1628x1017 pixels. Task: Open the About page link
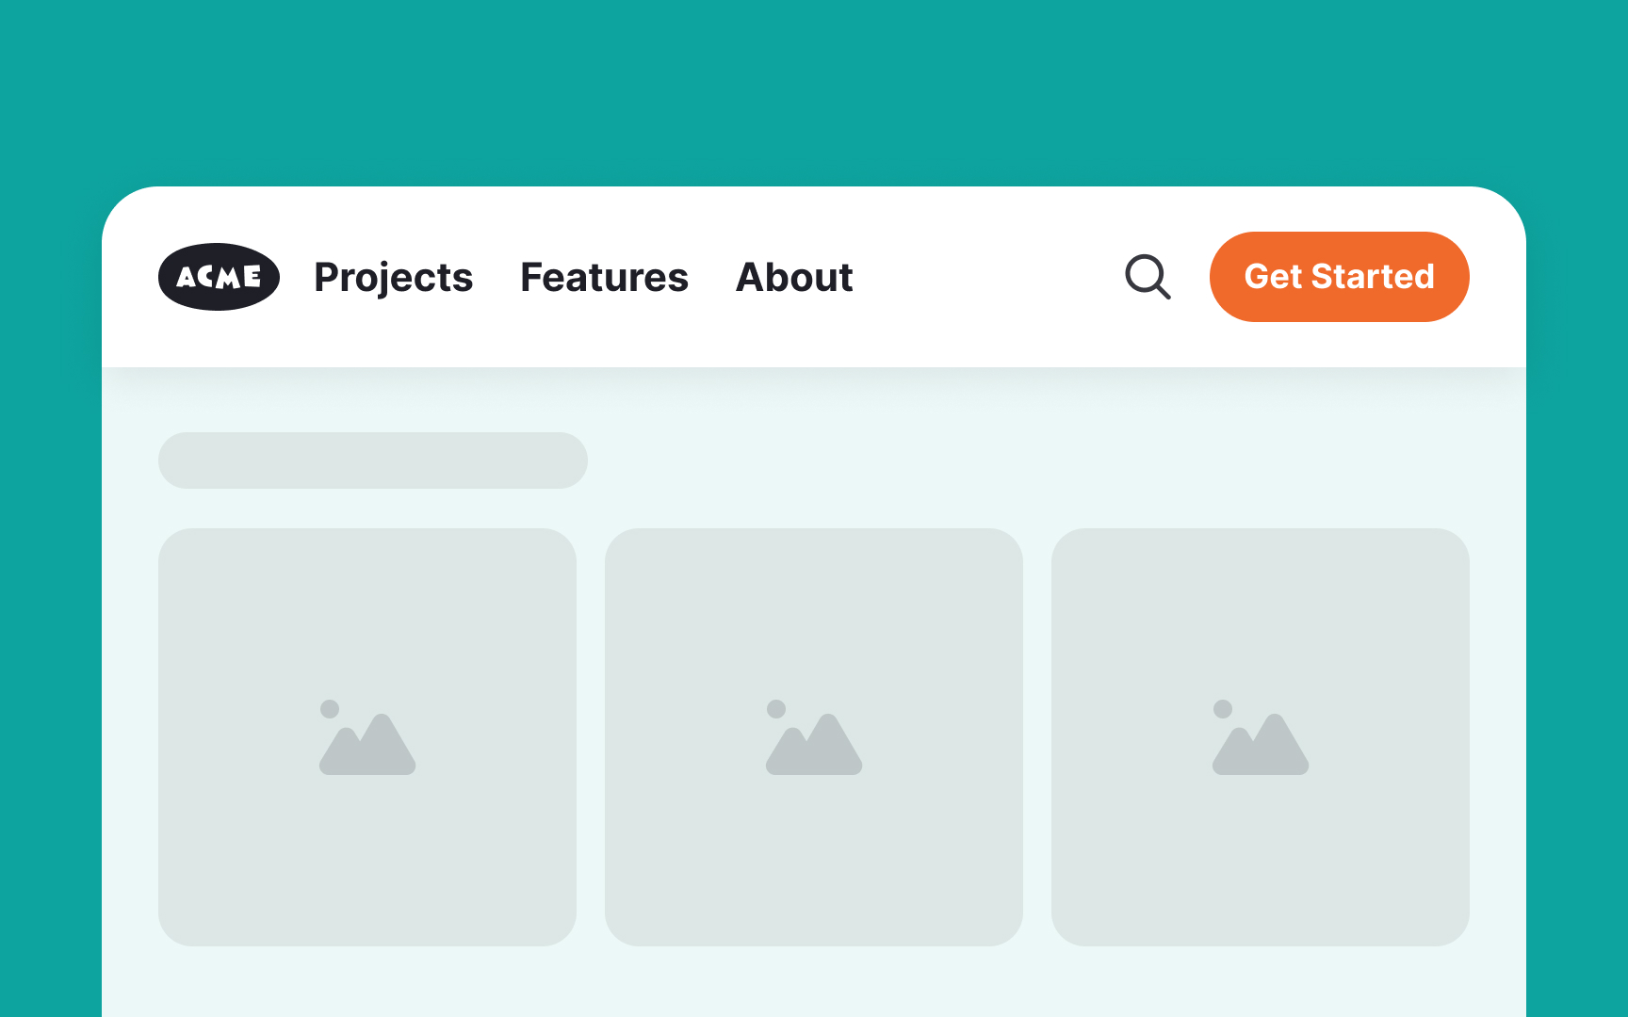(x=793, y=277)
